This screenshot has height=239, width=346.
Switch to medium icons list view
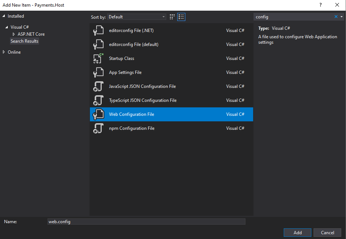click(181, 17)
